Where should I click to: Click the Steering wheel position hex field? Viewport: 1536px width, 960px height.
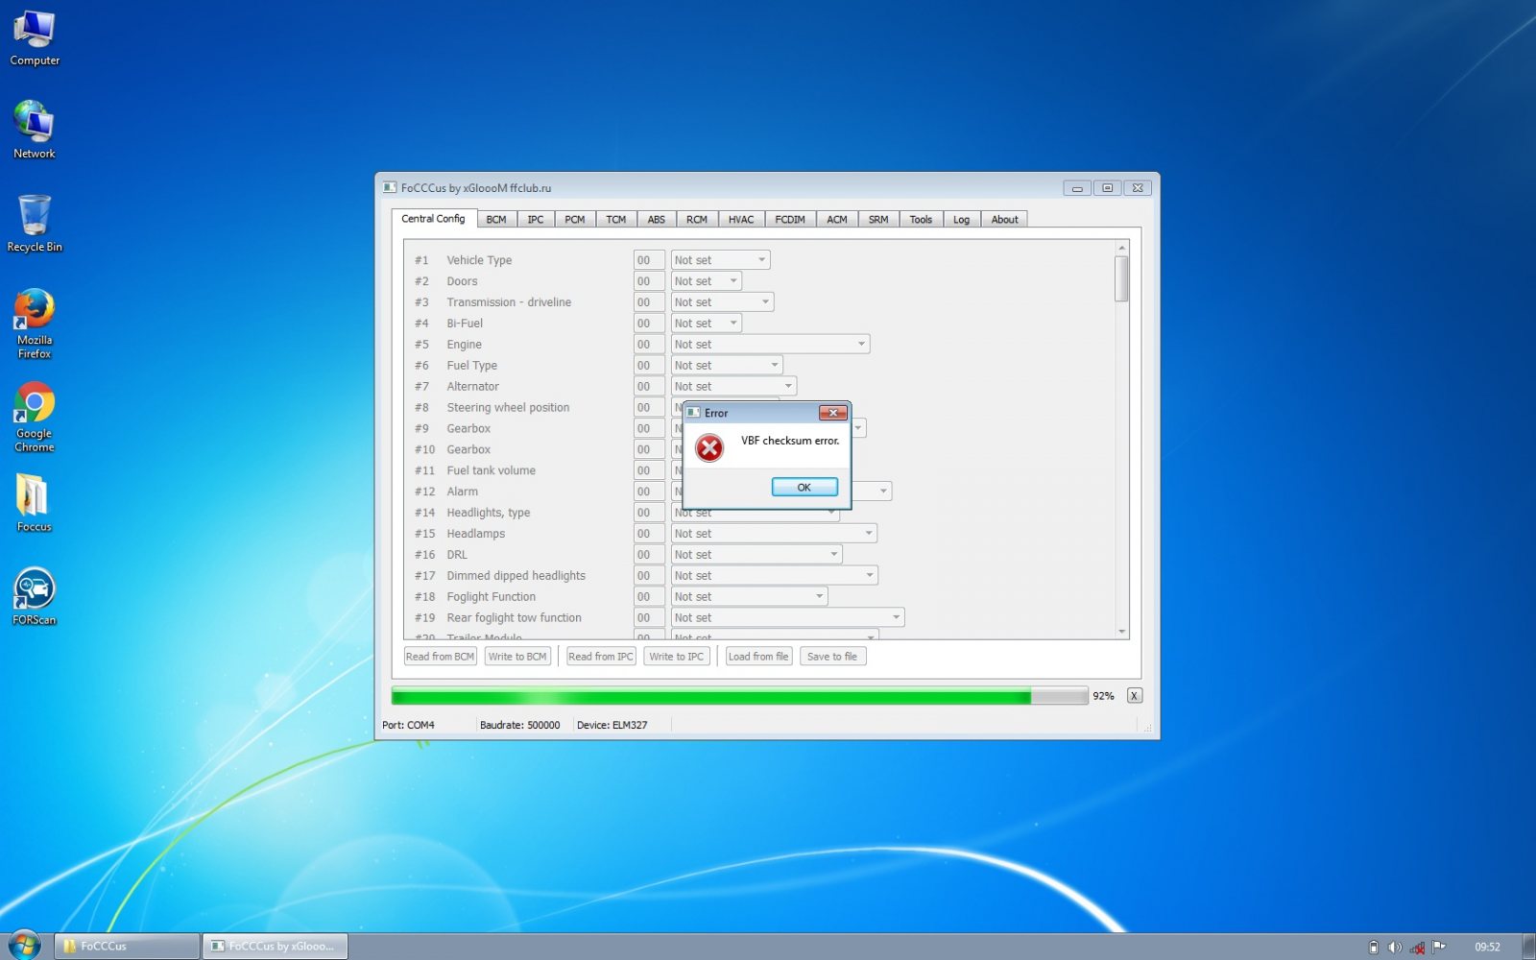(x=649, y=408)
